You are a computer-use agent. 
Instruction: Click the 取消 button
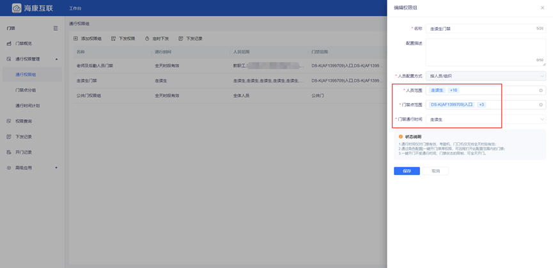click(x=435, y=171)
